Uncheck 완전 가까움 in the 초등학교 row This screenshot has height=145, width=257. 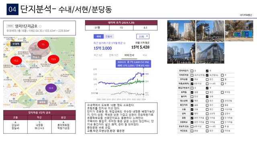point(192,122)
